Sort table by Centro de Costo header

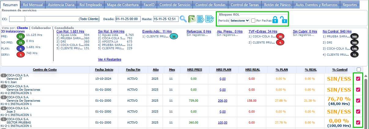tap(45, 70)
